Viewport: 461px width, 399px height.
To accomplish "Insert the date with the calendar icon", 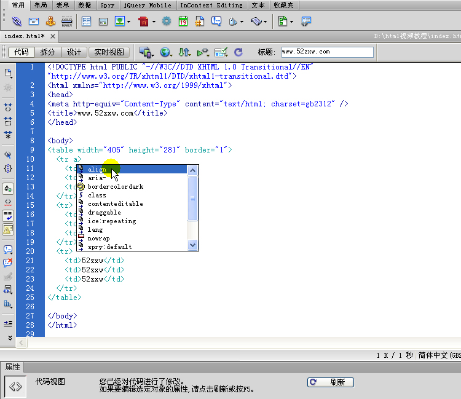I will (x=183, y=21).
